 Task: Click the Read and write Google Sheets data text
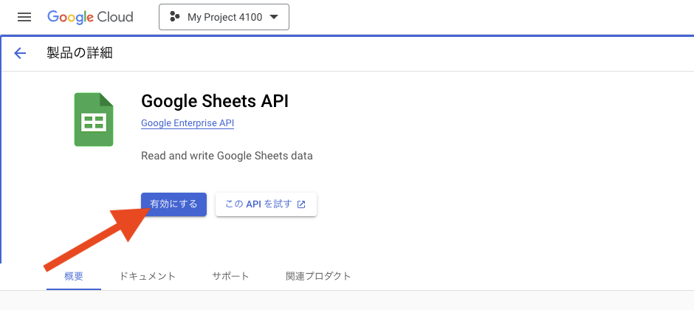click(227, 156)
